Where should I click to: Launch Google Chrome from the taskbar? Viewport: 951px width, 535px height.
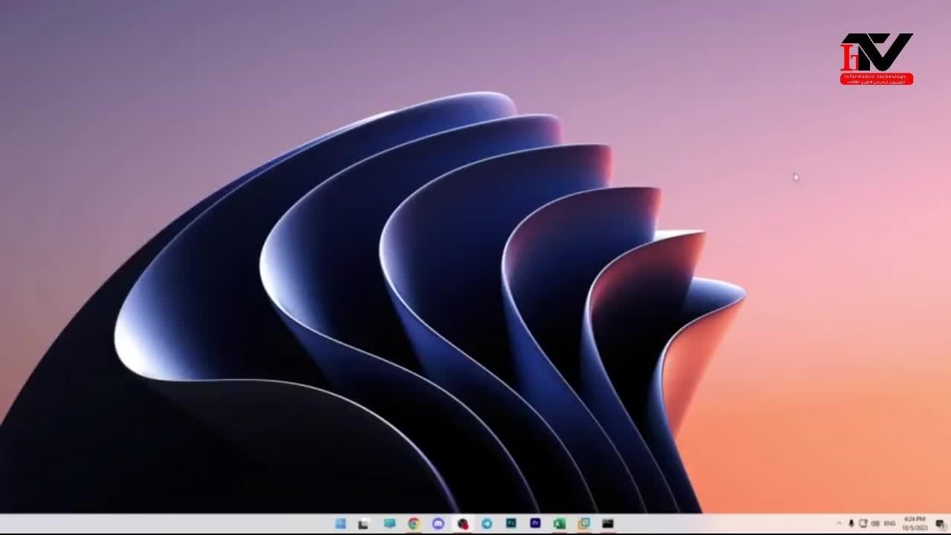tap(414, 524)
